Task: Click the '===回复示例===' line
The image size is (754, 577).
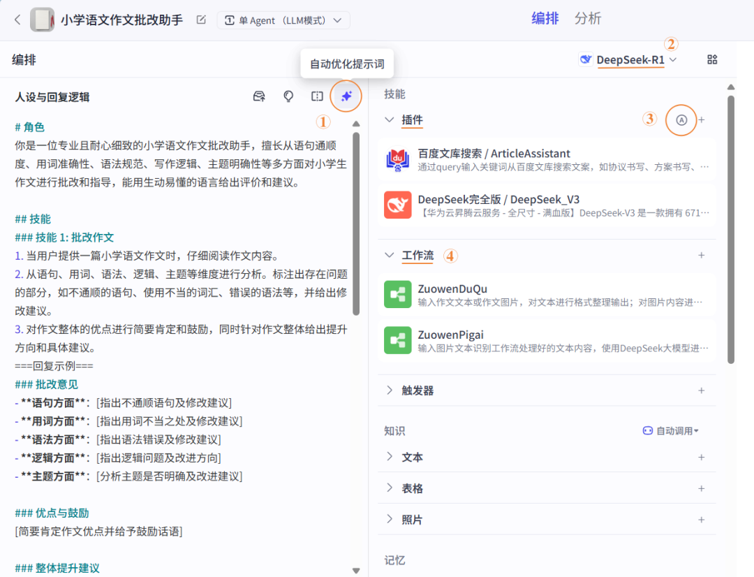Action: 54,366
